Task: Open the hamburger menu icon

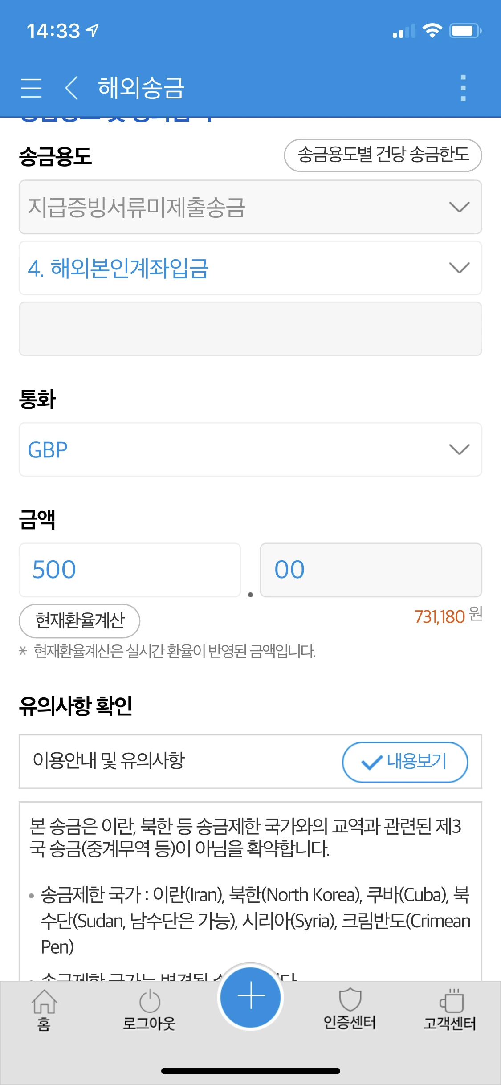Action: [31, 88]
